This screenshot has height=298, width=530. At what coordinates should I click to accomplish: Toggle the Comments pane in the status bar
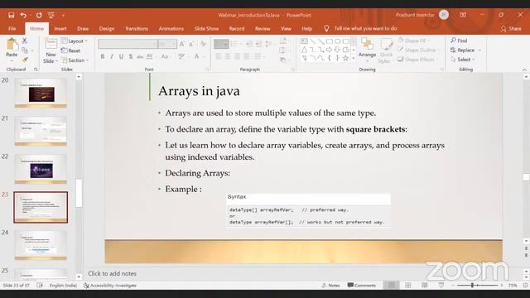click(361, 286)
